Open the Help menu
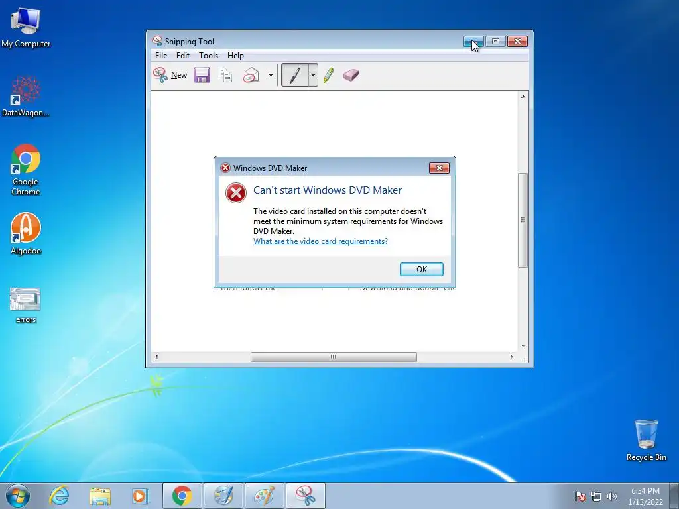Image resolution: width=679 pixels, height=509 pixels. tap(235, 56)
